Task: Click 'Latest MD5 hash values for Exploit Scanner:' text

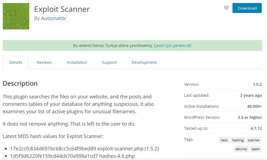Action: pyautogui.click(x=53, y=136)
